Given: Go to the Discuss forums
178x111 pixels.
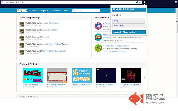Looking at the screenshot, I should pos(56,11).
